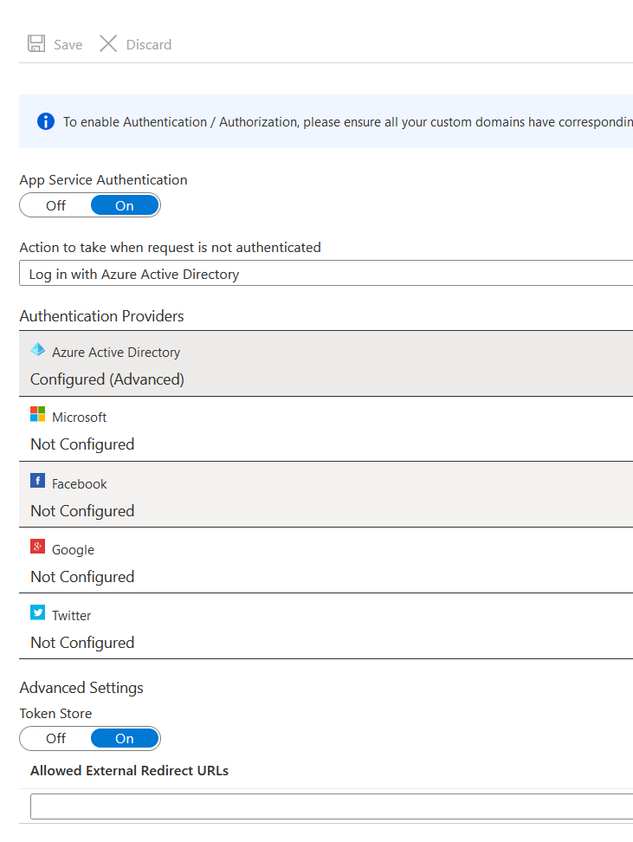Click the Twitter provider icon
Screen dimensions: 633x842
(37, 614)
